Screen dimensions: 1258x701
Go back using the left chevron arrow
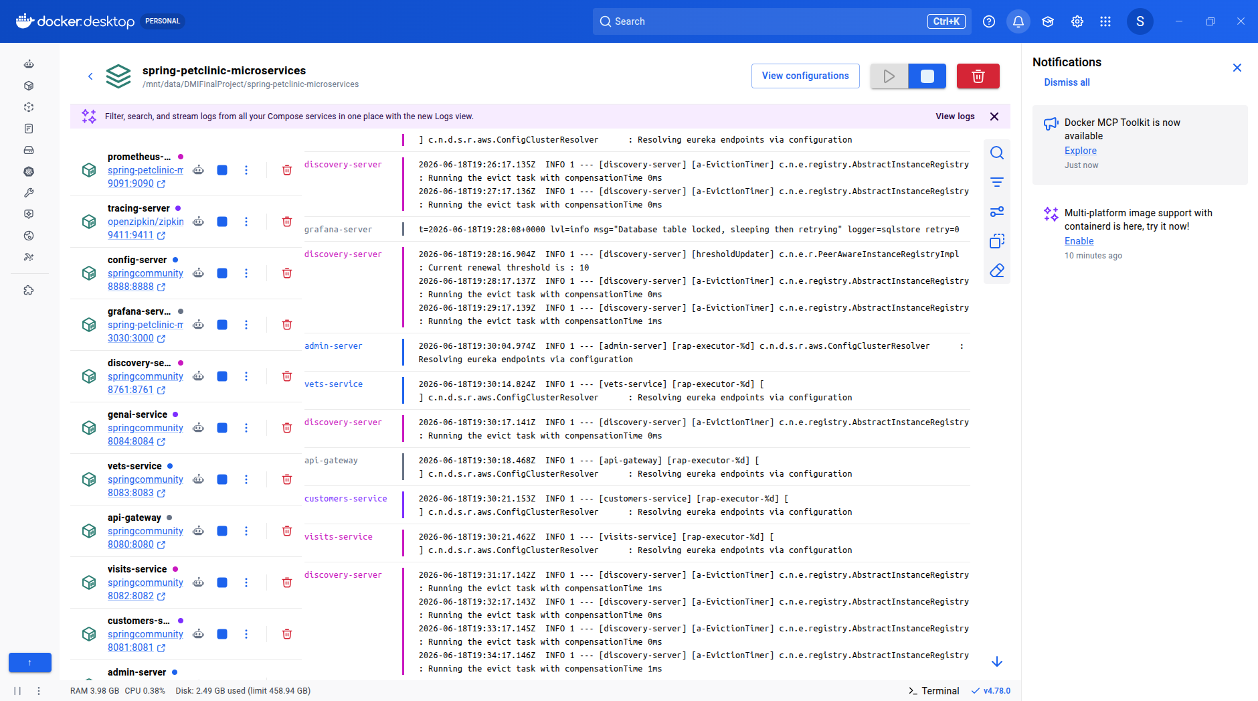click(90, 76)
